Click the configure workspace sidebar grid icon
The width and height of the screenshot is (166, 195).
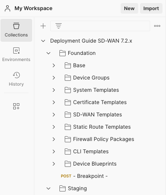coord(16,106)
